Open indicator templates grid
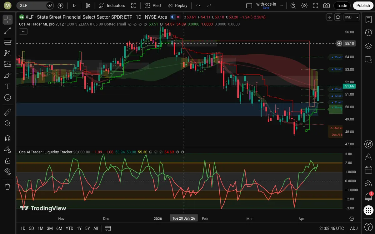 coord(134,6)
